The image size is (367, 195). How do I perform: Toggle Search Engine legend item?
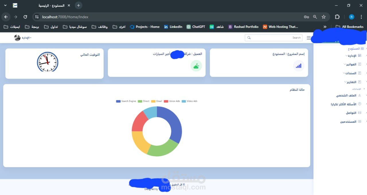pyautogui.click(x=126, y=101)
